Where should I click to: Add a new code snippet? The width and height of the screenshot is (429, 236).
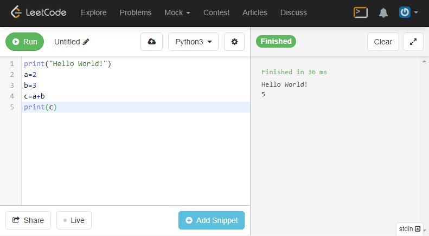[x=212, y=220]
